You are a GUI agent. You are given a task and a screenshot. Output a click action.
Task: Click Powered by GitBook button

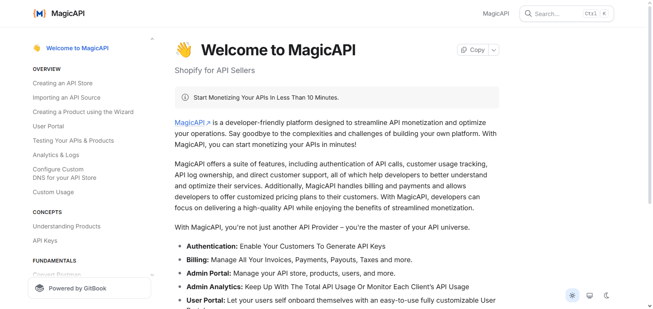(x=90, y=288)
